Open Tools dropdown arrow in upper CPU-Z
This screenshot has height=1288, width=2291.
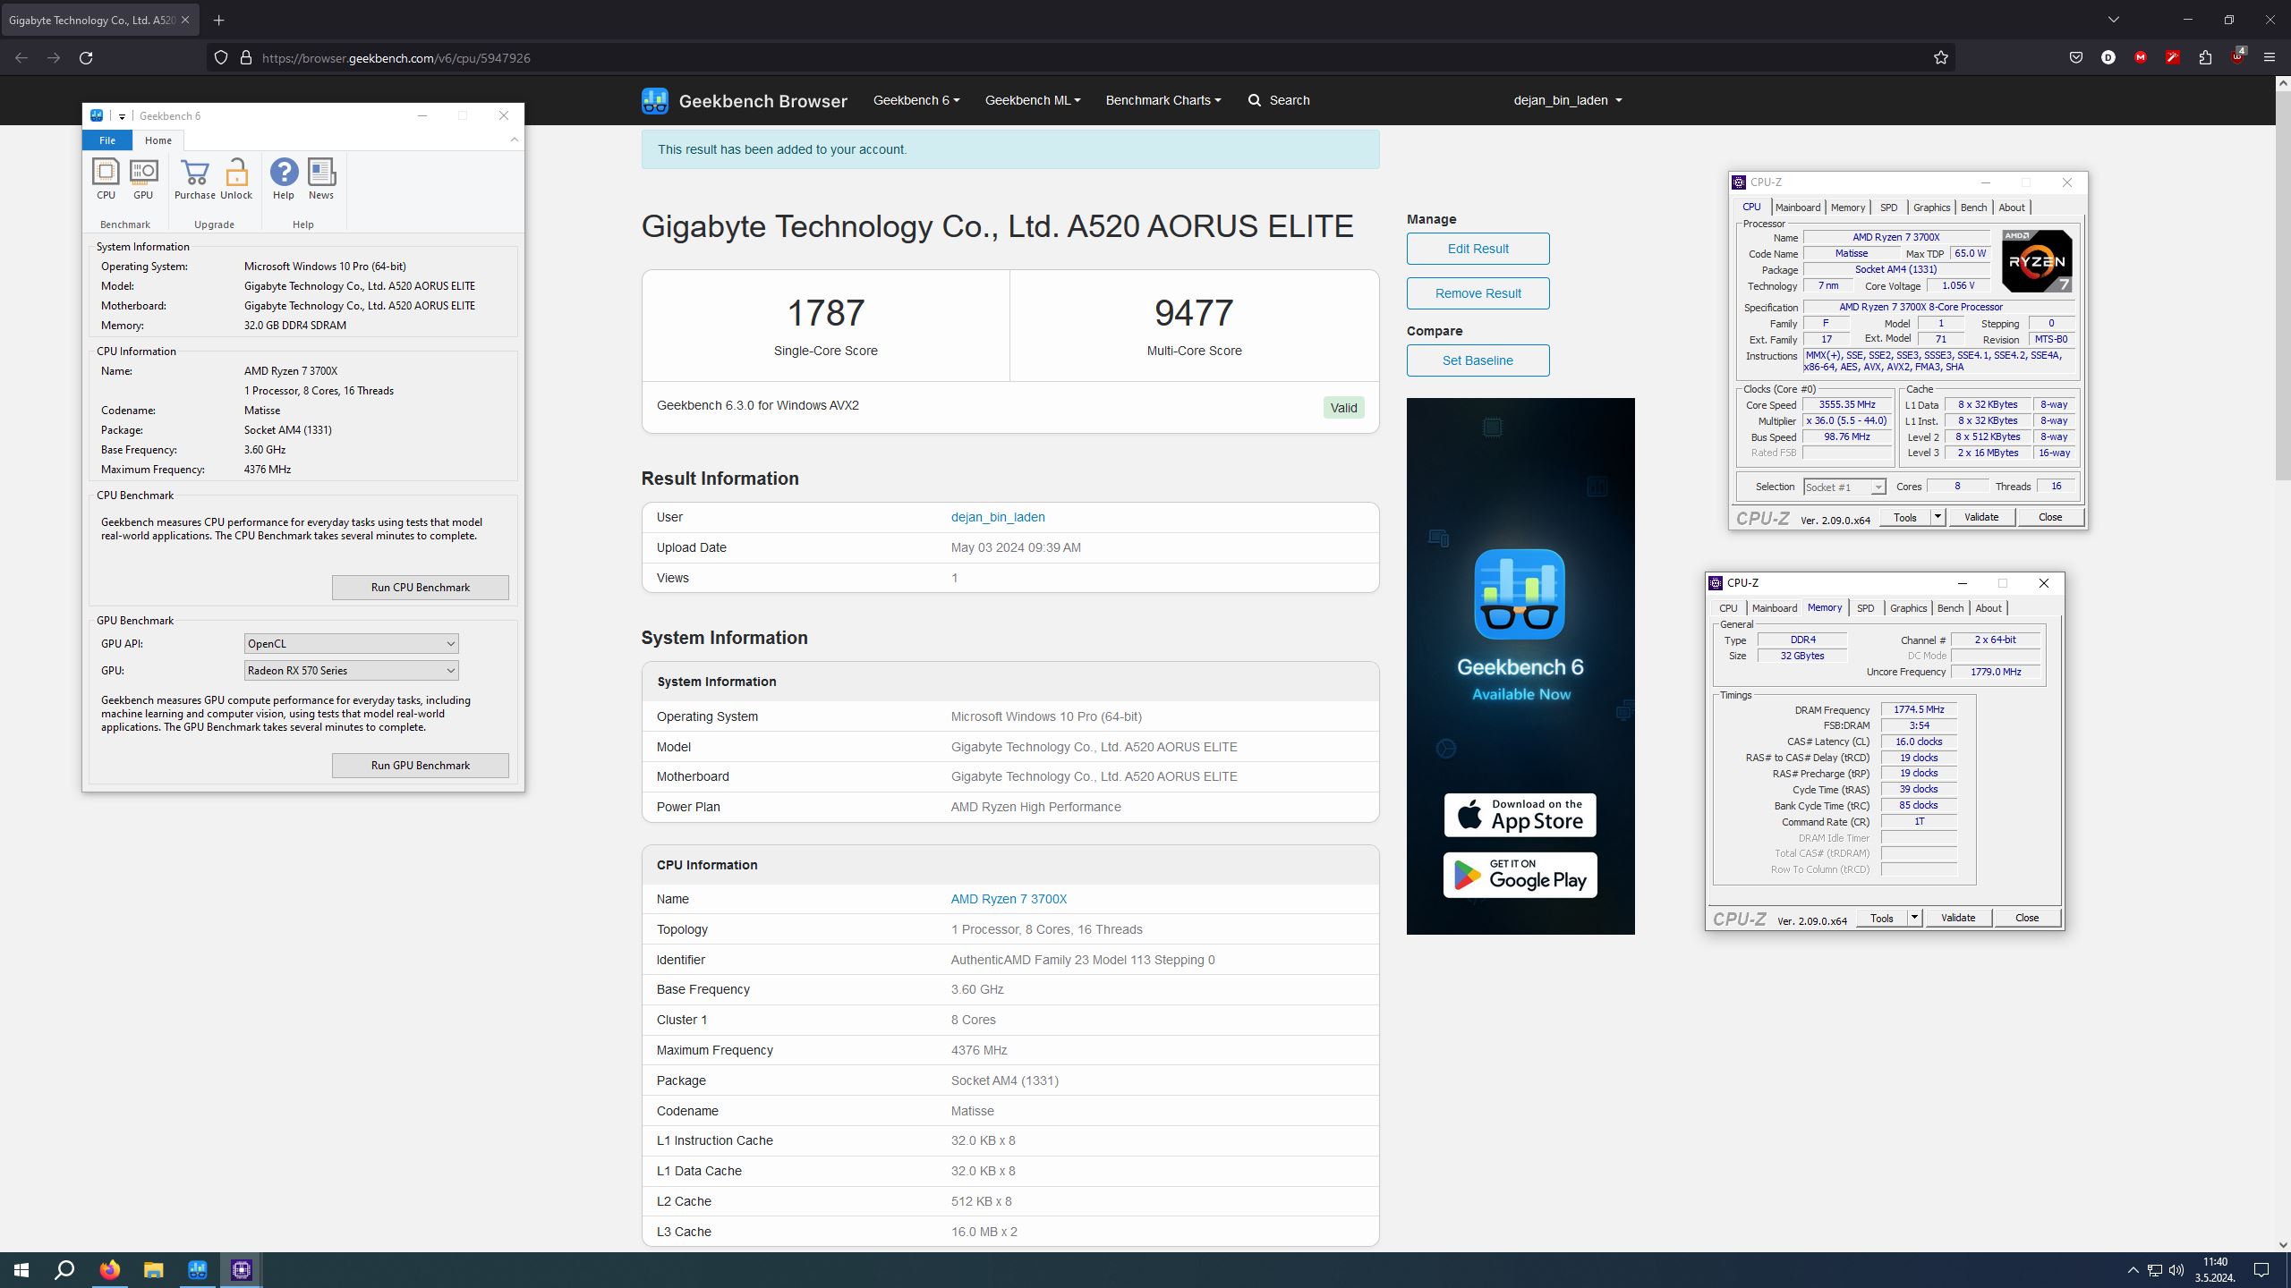pyautogui.click(x=1937, y=517)
